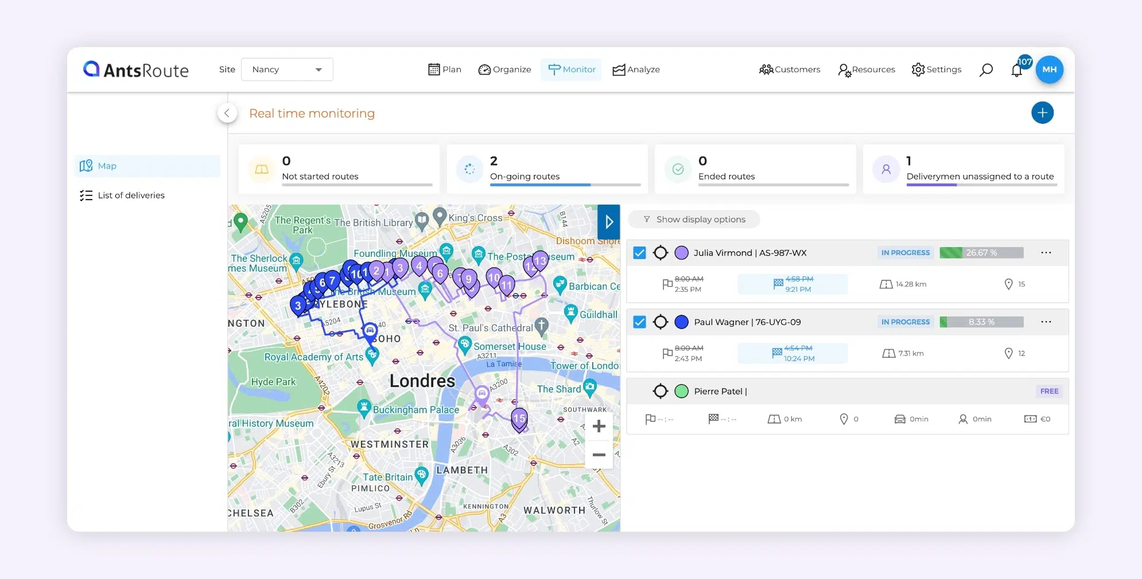Open the Plan tab
This screenshot has width=1142, height=579.
click(x=445, y=69)
